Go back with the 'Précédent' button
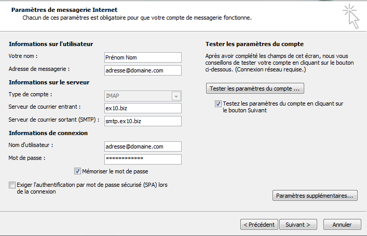Viewport: 367px width, 236px height. pos(258,225)
